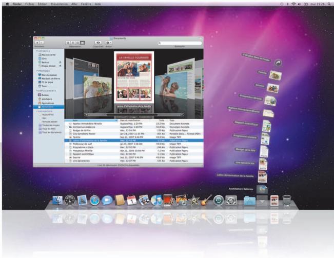Click the Finder forward arrow button
The image size is (334, 258).
click(42, 43)
